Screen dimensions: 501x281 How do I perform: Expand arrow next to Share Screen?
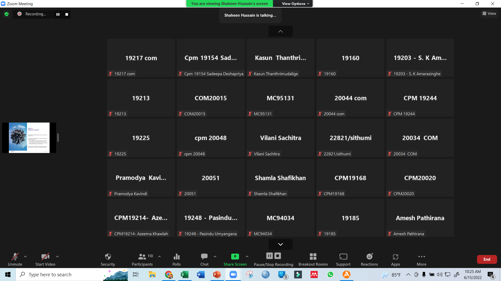(247, 257)
